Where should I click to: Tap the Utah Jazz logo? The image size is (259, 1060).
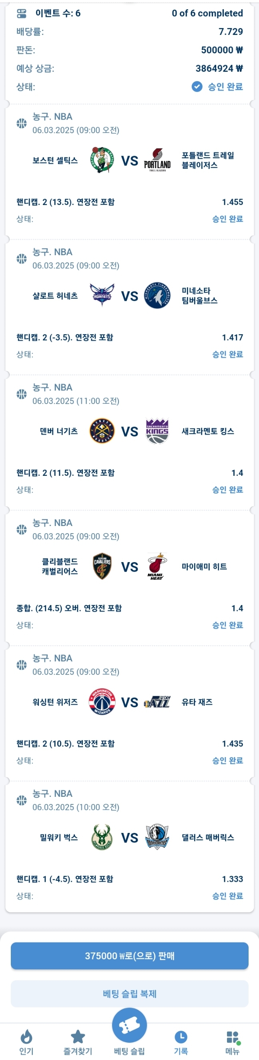(x=157, y=702)
